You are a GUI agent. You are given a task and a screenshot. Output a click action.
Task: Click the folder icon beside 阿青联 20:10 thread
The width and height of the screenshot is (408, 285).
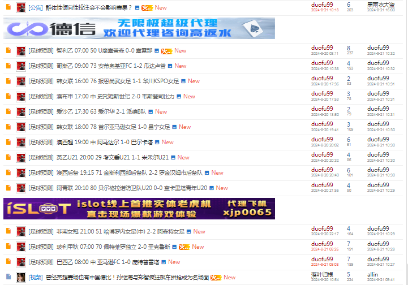point(8,188)
